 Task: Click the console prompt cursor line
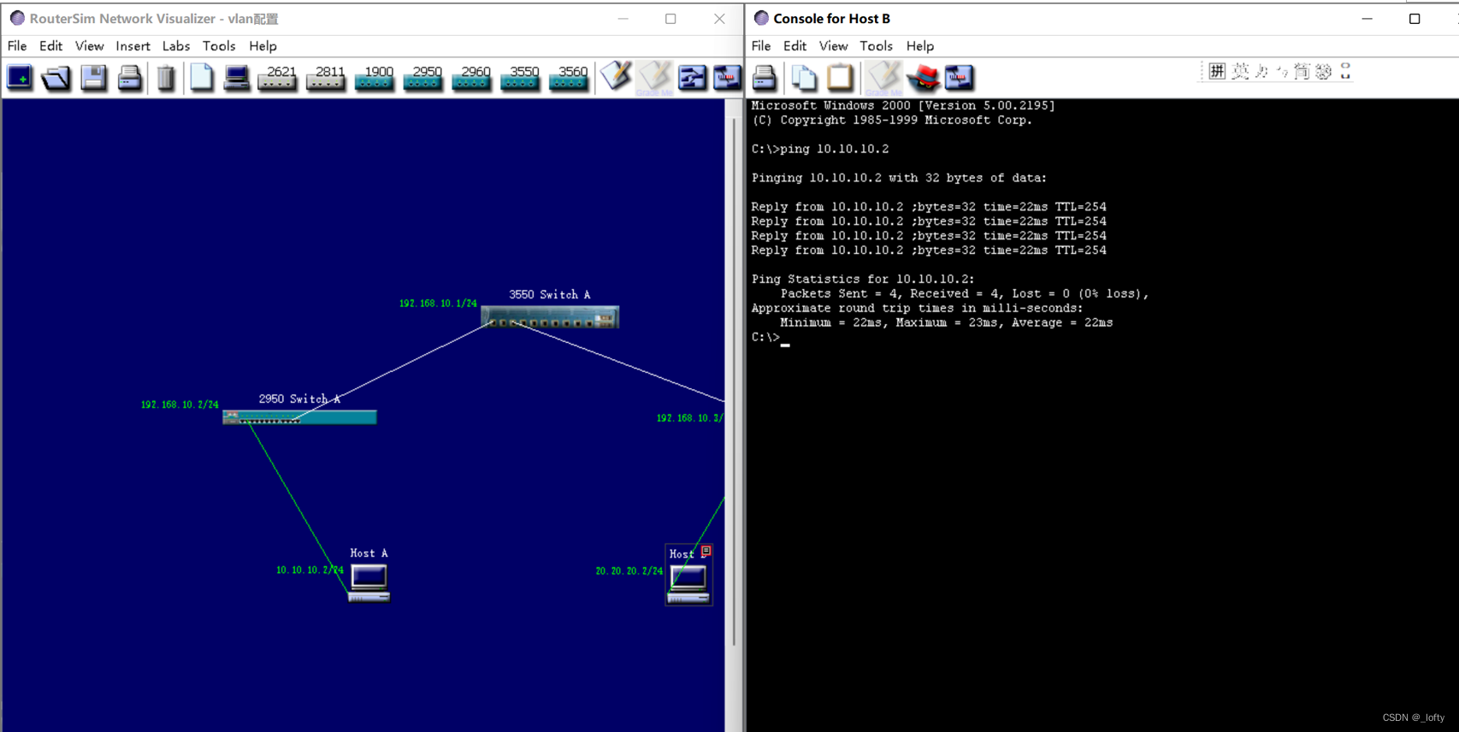point(770,338)
